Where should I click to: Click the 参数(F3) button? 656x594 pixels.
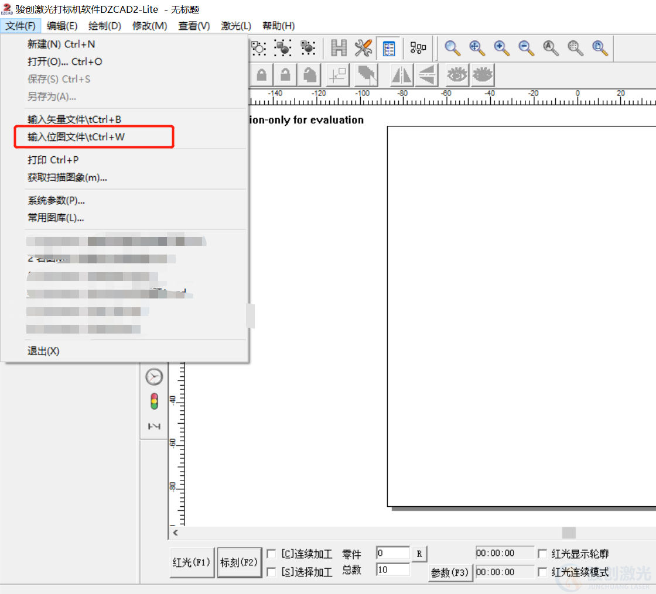pyautogui.click(x=450, y=572)
